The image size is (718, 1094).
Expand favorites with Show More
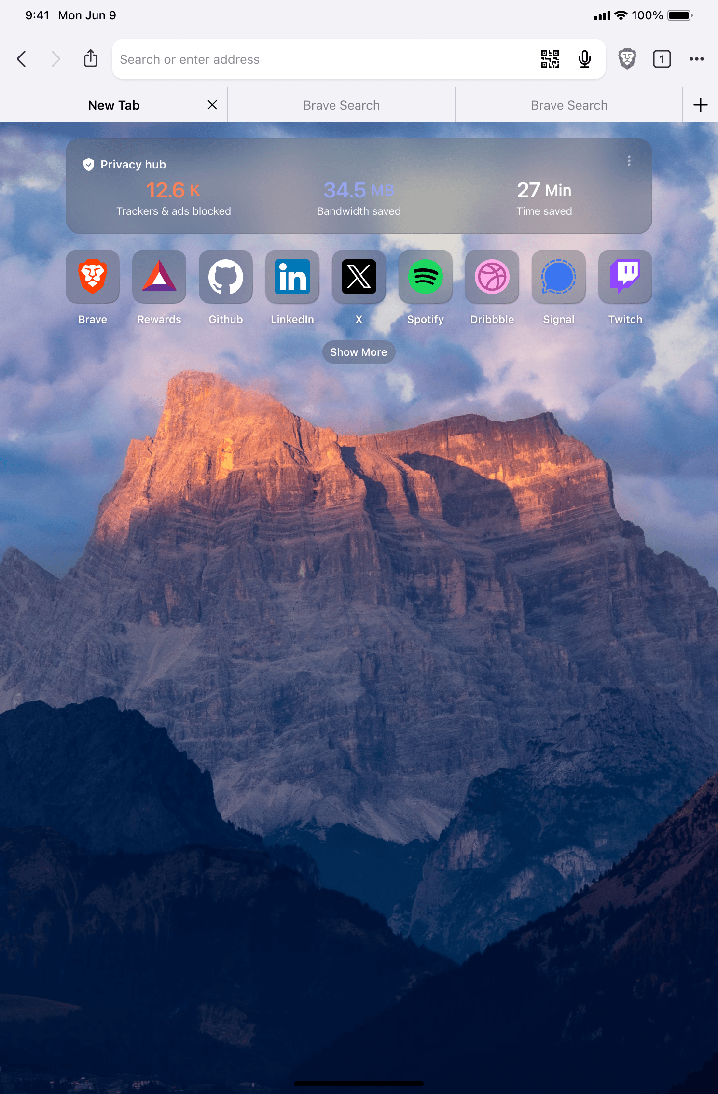coord(359,352)
